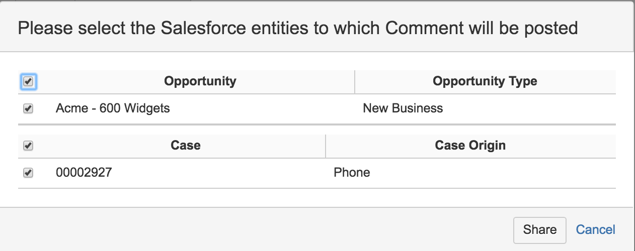Viewport: 635px width, 251px height.
Task: Click the divider between Opportunity and Opportunity Type
Action: pyautogui.click(x=355, y=81)
